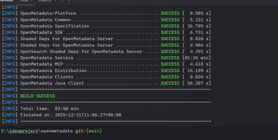Image resolution: width=278 pixels, height=140 pixels.
Task: Click the [INFO] tag beside BUILD SUCCESS
Action: [10, 96]
